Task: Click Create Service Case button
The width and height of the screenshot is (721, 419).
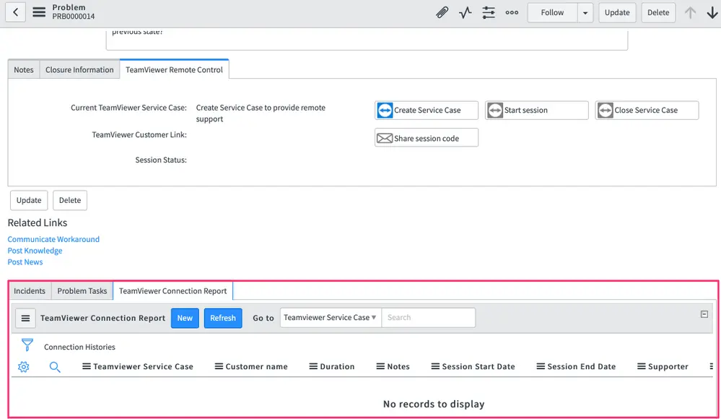Action: click(x=427, y=110)
